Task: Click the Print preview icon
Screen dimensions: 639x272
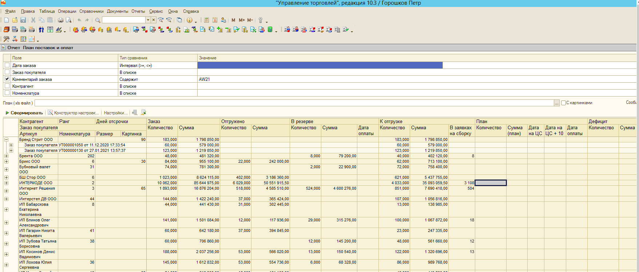Action: click(x=68, y=20)
